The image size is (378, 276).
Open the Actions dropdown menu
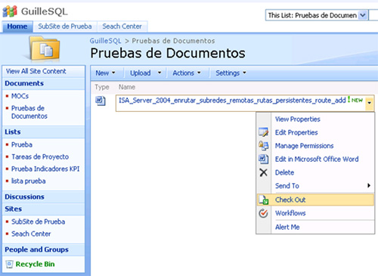coord(187,73)
